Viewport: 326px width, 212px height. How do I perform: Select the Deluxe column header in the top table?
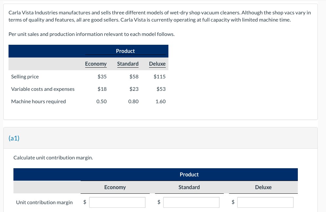click(157, 64)
